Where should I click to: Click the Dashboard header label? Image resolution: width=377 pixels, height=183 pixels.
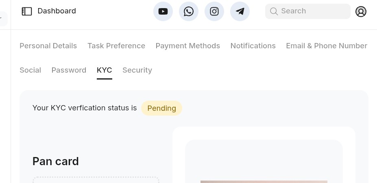click(57, 11)
